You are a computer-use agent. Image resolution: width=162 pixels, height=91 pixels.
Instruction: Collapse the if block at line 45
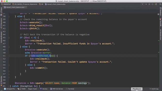click(x=9, y=38)
